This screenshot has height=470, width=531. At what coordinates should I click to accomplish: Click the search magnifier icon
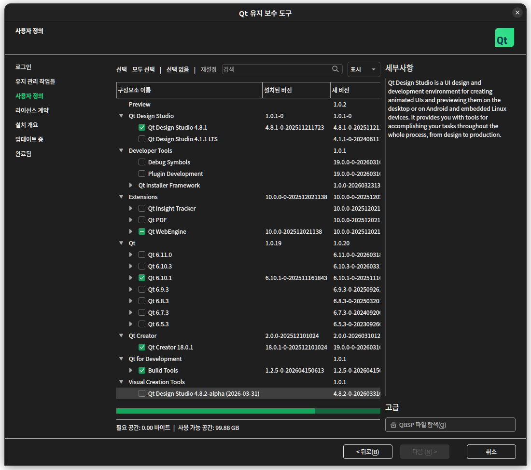[335, 69]
